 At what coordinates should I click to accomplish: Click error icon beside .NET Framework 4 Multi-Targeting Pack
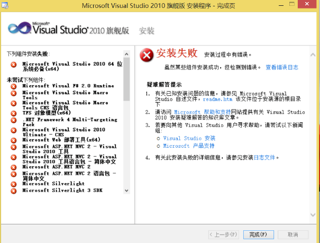[14, 120]
